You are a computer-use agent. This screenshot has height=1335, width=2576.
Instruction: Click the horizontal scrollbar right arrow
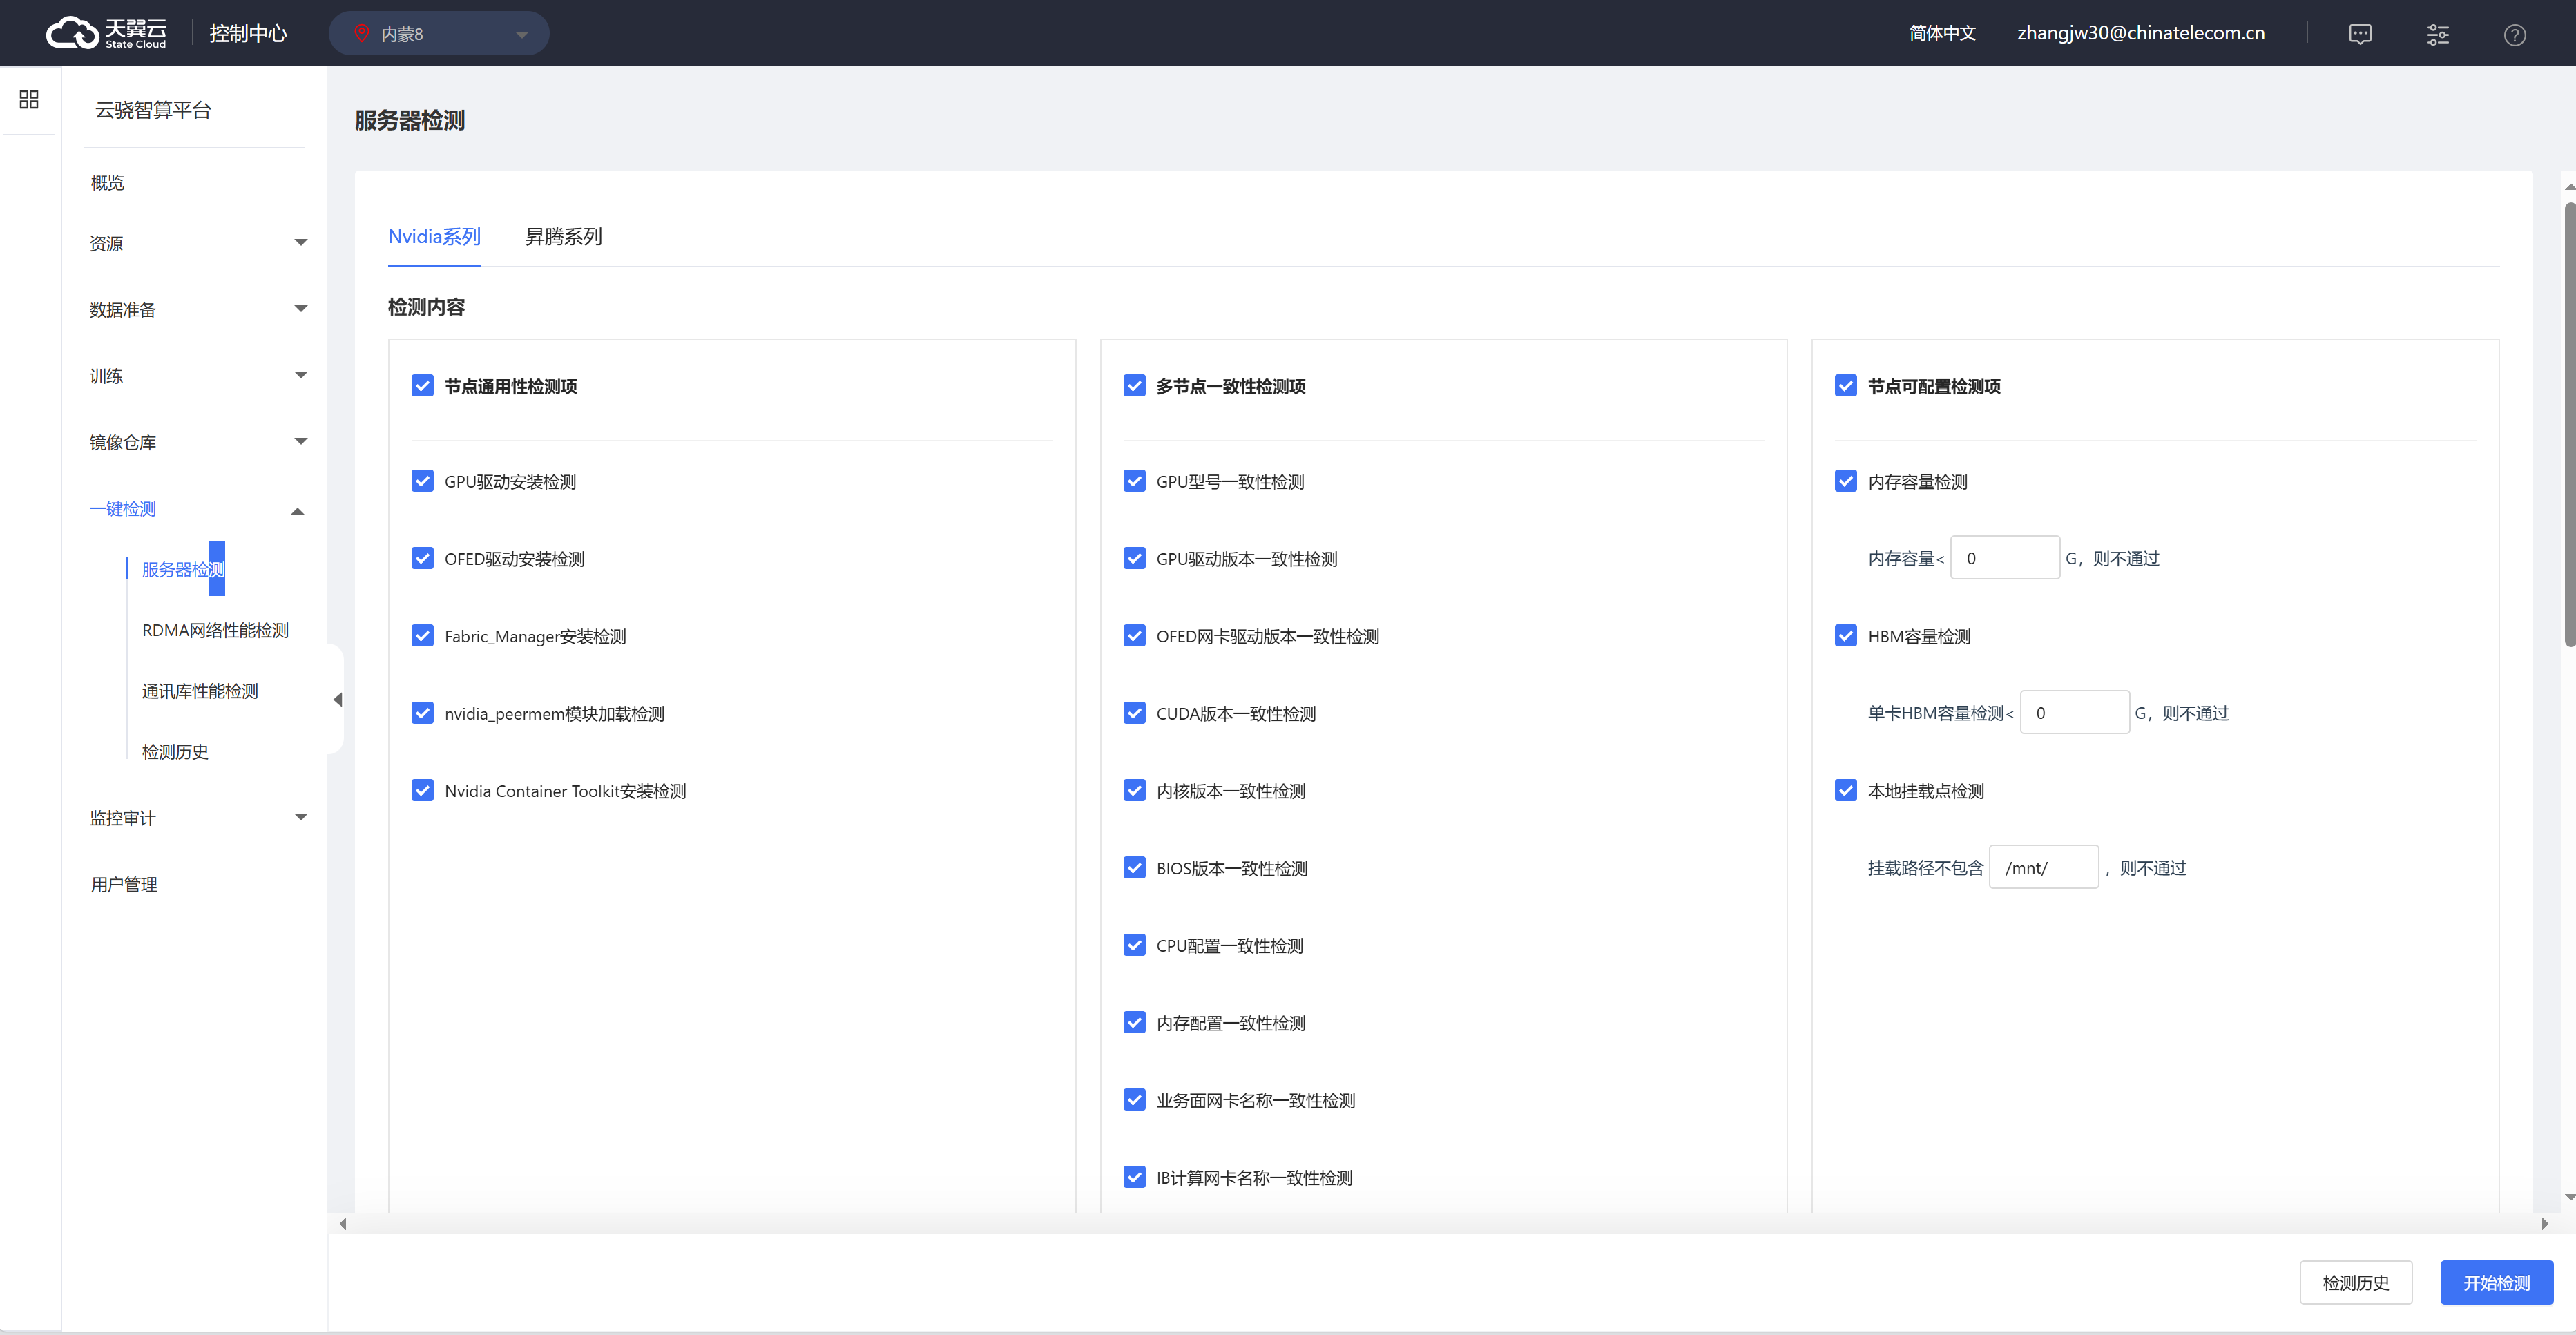pyautogui.click(x=2545, y=1224)
